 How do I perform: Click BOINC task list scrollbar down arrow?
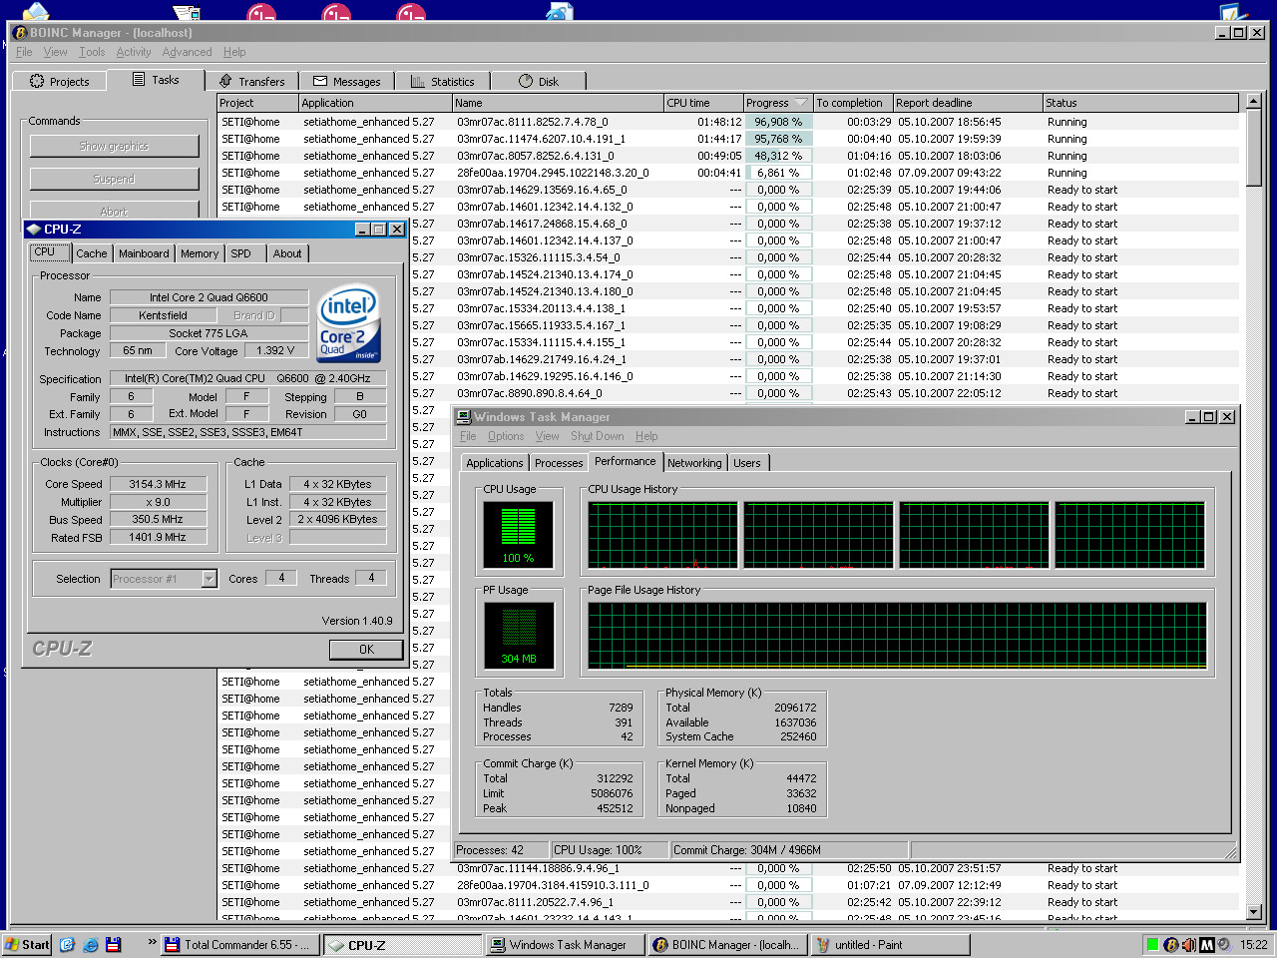[x=1254, y=912]
